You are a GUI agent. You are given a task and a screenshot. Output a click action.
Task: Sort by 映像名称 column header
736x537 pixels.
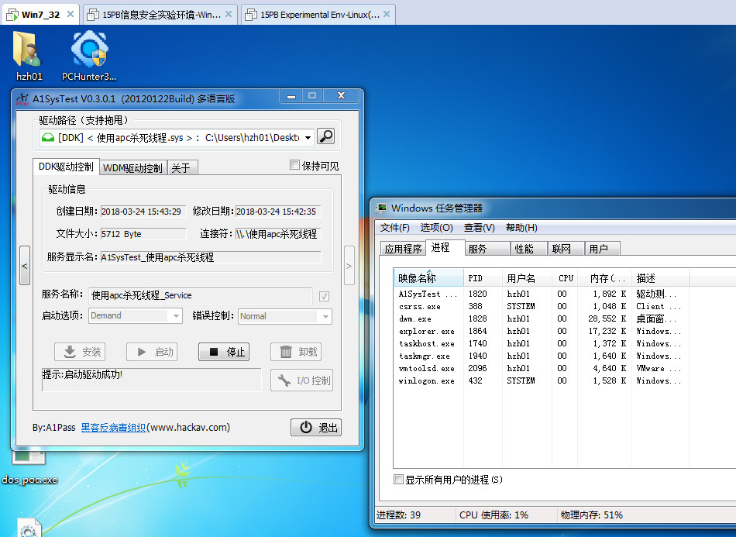(x=428, y=278)
